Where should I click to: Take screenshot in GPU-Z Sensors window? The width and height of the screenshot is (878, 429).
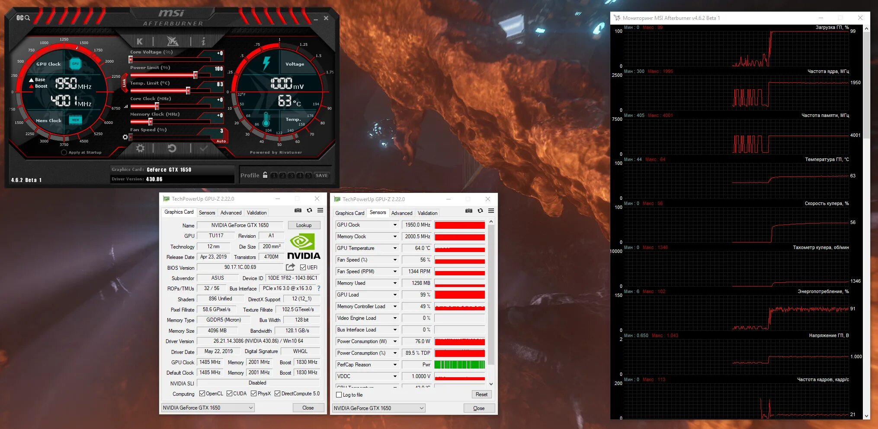tap(469, 211)
